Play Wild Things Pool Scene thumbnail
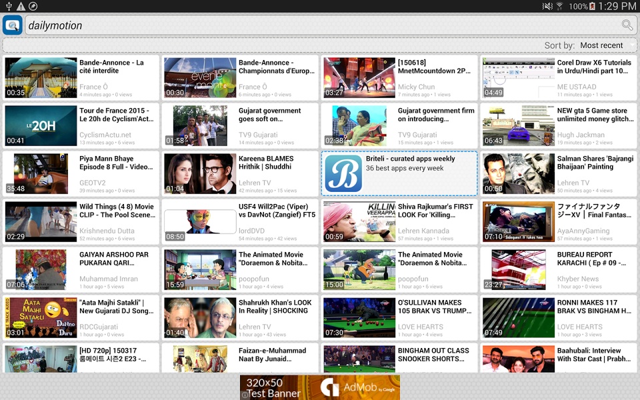The width and height of the screenshot is (640, 400). [41, 221]
